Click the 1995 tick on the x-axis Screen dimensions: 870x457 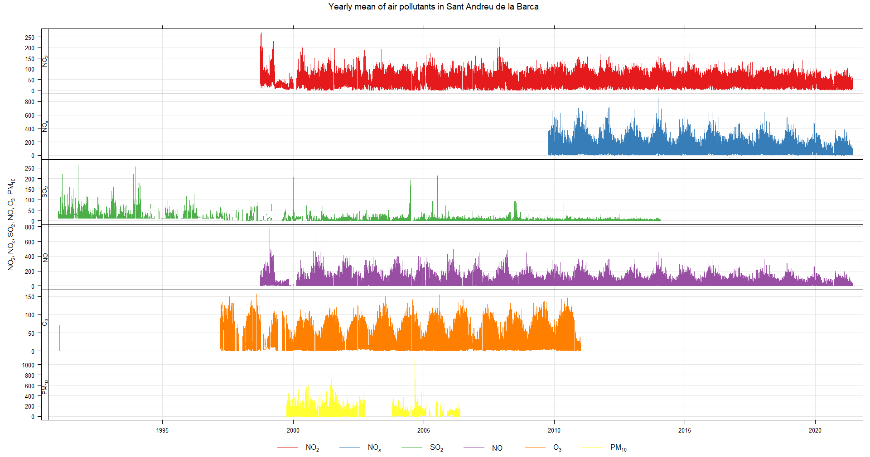pos(162,430)
